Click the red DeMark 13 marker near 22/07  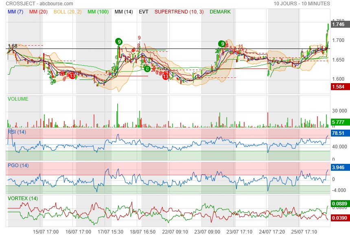click(x=165, y=77)
